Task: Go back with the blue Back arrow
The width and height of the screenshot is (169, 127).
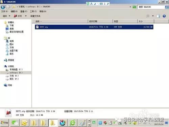Action: [3, 7]
